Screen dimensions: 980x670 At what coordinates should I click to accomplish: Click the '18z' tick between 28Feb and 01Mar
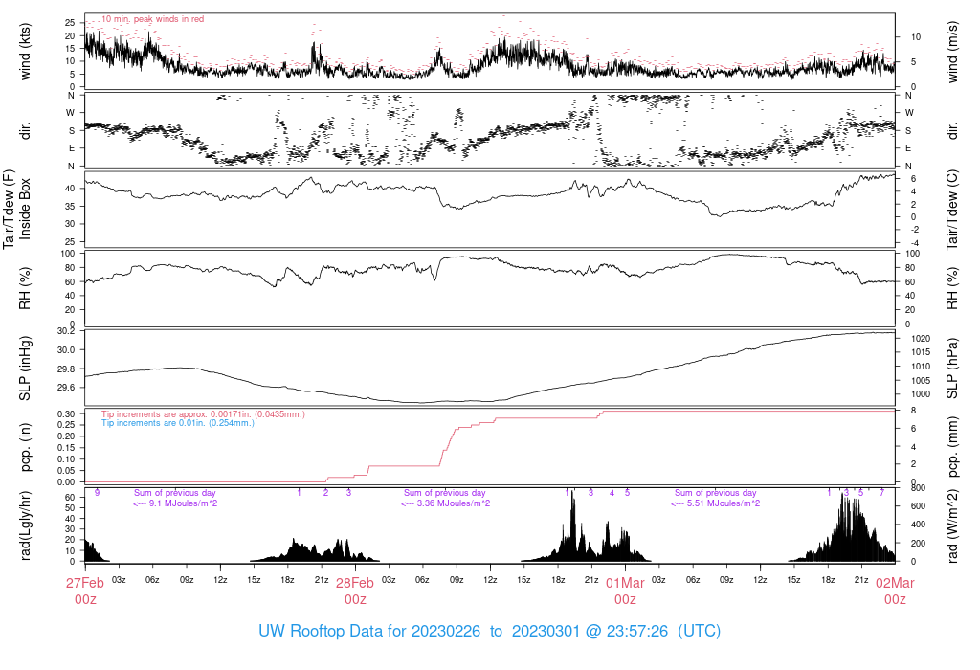point(558,580)
